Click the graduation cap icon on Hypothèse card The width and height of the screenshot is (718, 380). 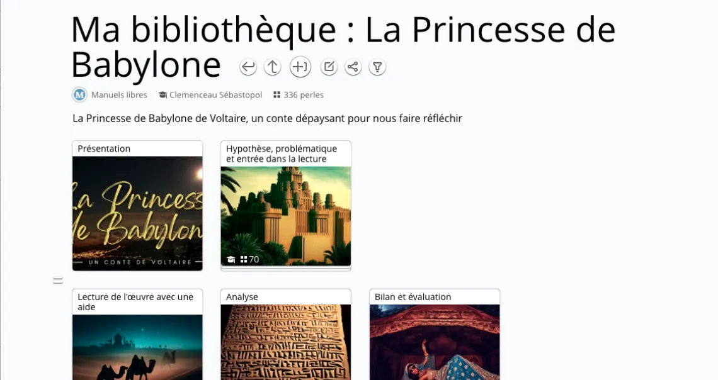click(x=231, y=260)
